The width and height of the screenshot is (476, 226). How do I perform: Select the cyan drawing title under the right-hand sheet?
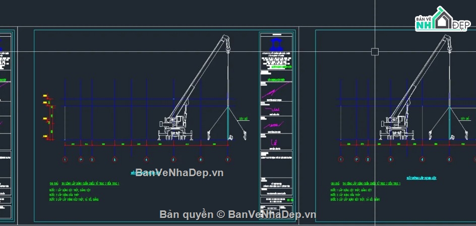point(422,178)
